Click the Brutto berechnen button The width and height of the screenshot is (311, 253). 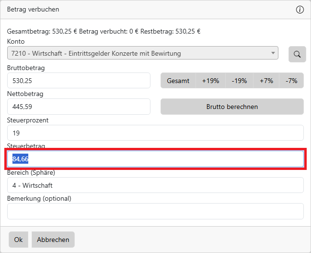(232, 107)
